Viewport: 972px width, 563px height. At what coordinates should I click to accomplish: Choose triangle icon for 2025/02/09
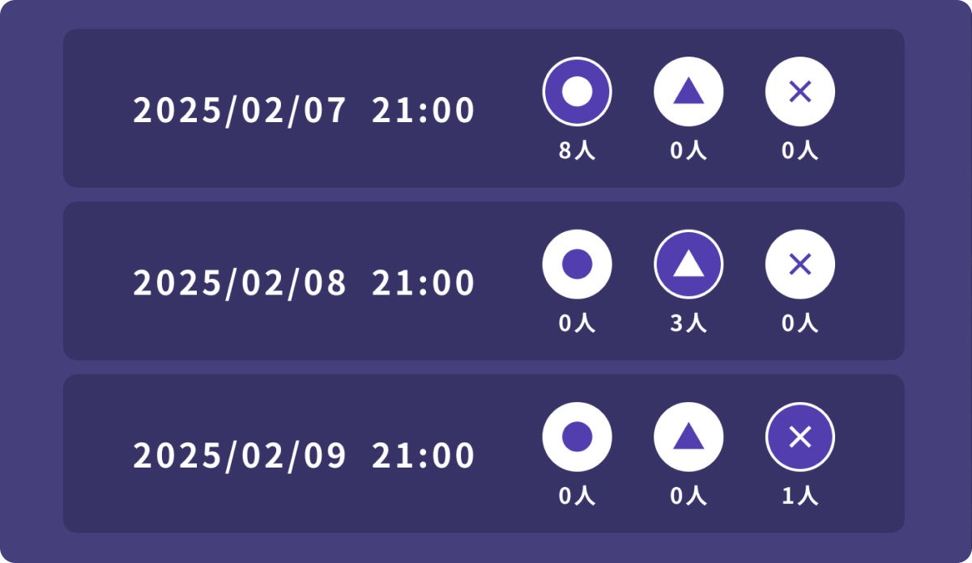688,437
